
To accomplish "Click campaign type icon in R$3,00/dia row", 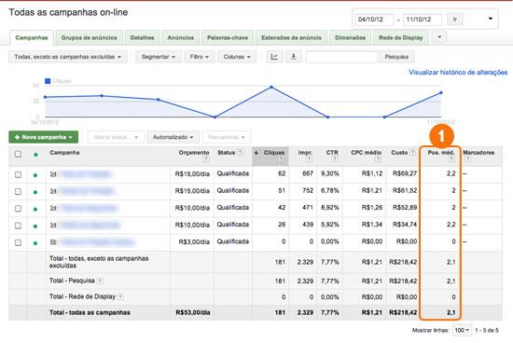I will [x=53, y=242].
